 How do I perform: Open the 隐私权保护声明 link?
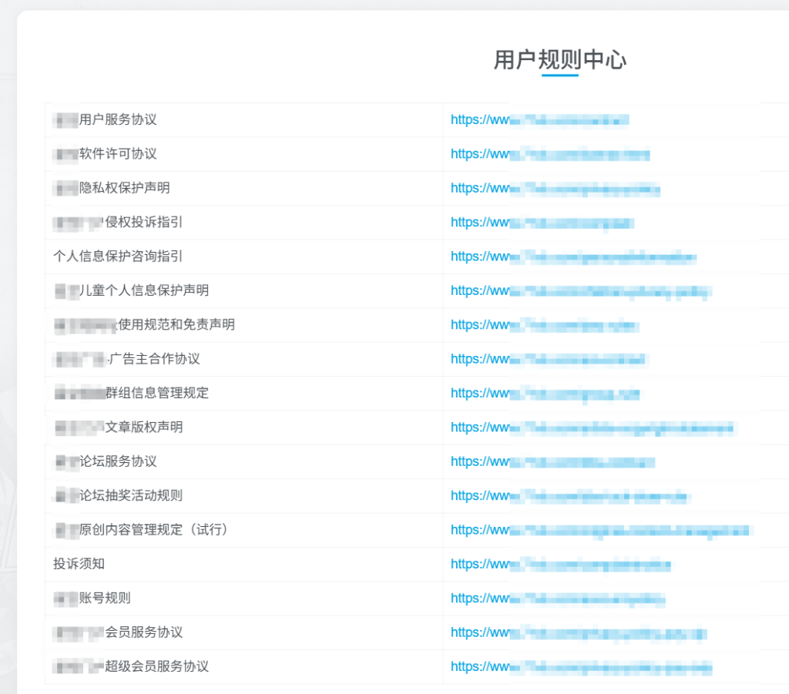(555, 188)
